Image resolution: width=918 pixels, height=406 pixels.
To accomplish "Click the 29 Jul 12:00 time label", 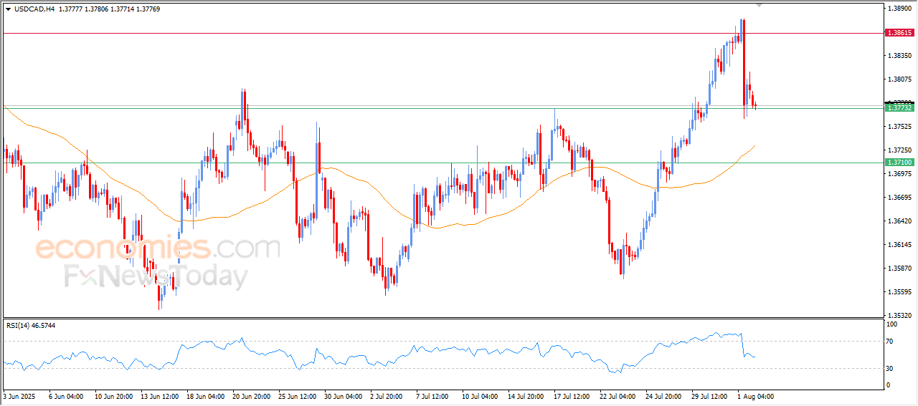I will click(711, 396).
